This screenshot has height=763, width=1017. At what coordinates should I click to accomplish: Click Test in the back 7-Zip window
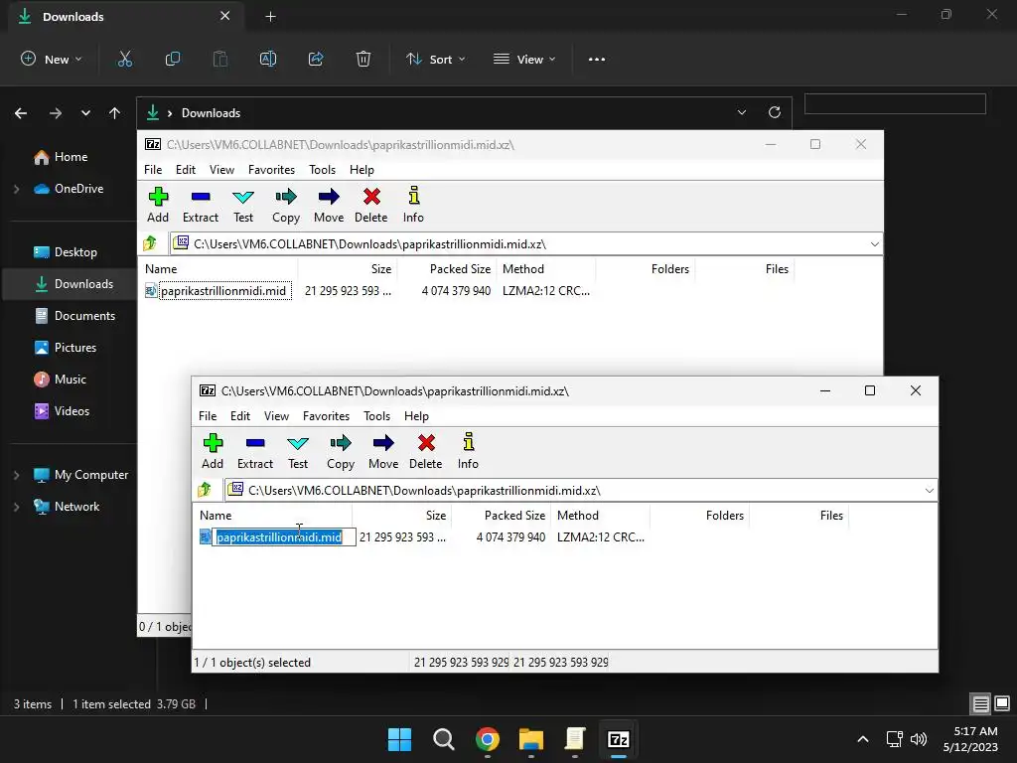pos(243,205)
